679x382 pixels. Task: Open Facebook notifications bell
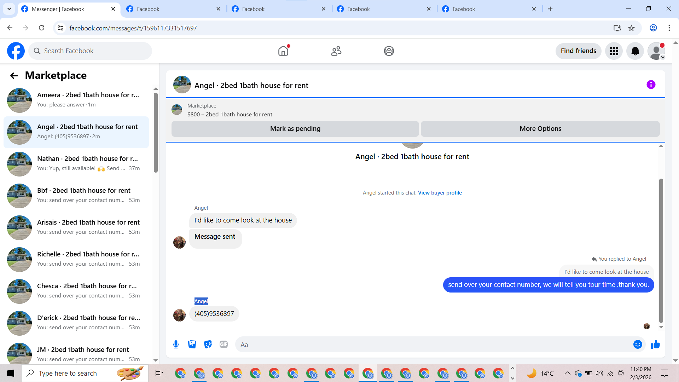[x=635, y=51]
